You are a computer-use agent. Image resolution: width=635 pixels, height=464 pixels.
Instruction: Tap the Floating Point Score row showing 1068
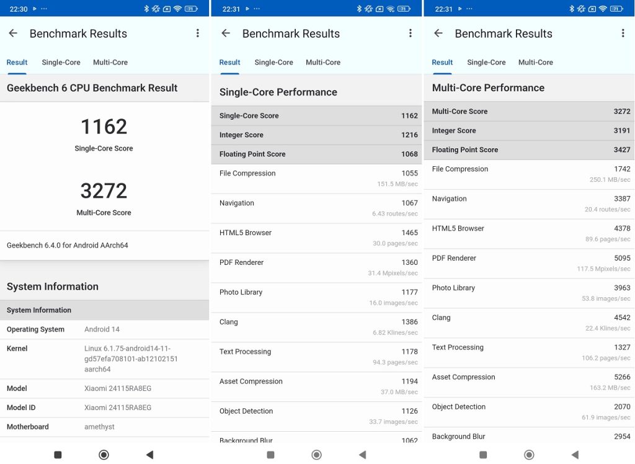point(317,154)
